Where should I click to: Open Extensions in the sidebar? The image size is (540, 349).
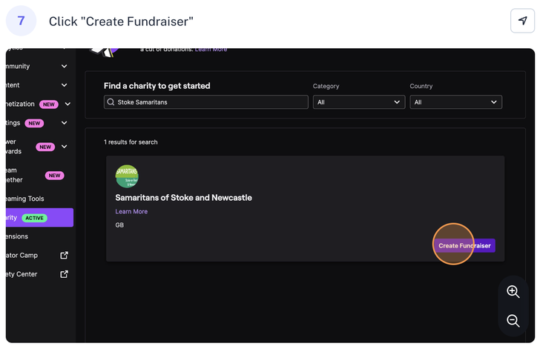coord(18,236)
